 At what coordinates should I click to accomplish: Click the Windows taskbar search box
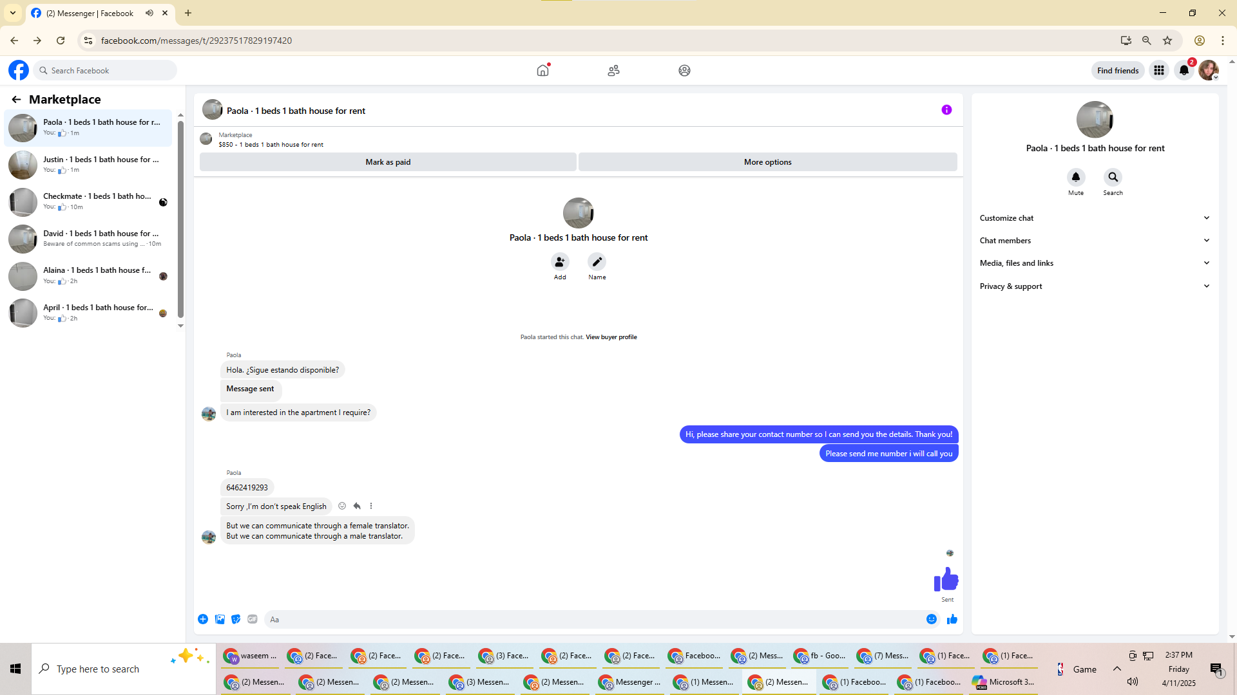coord(124,669)
